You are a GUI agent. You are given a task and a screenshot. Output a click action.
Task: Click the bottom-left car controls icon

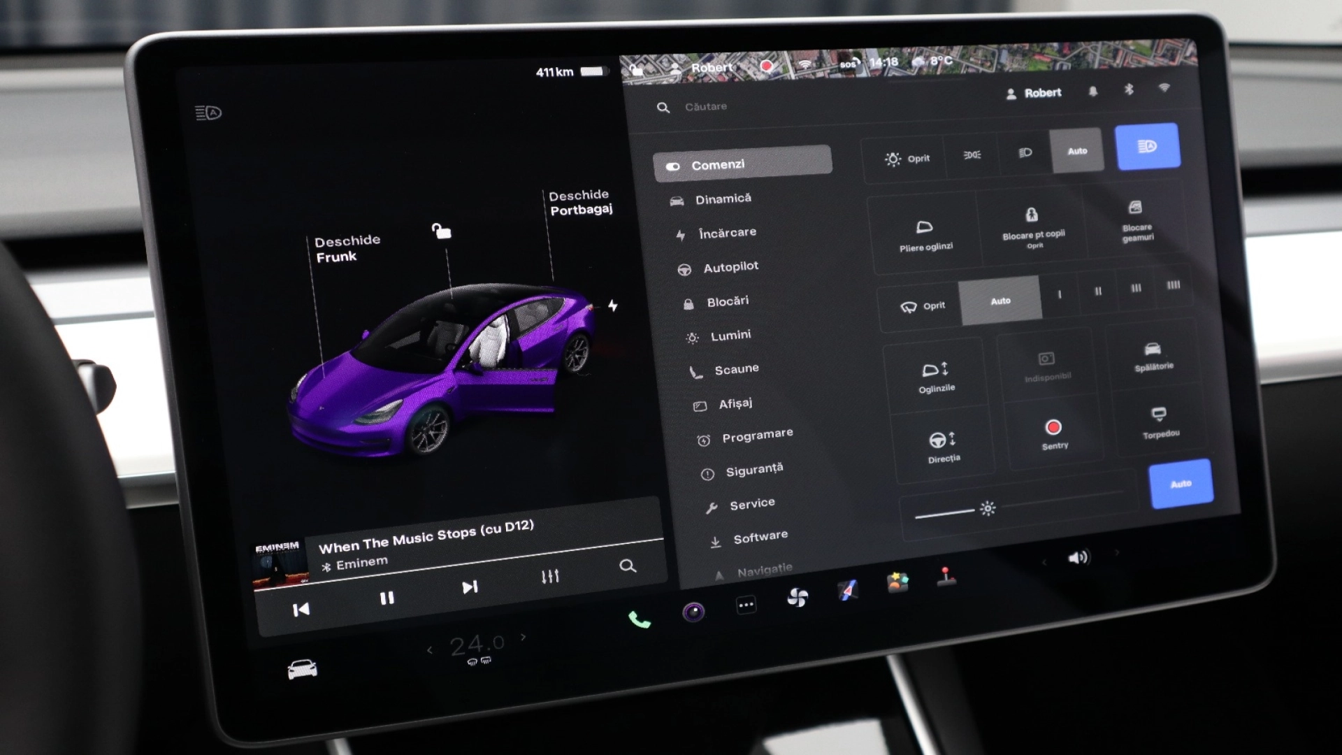click(302, 670)
